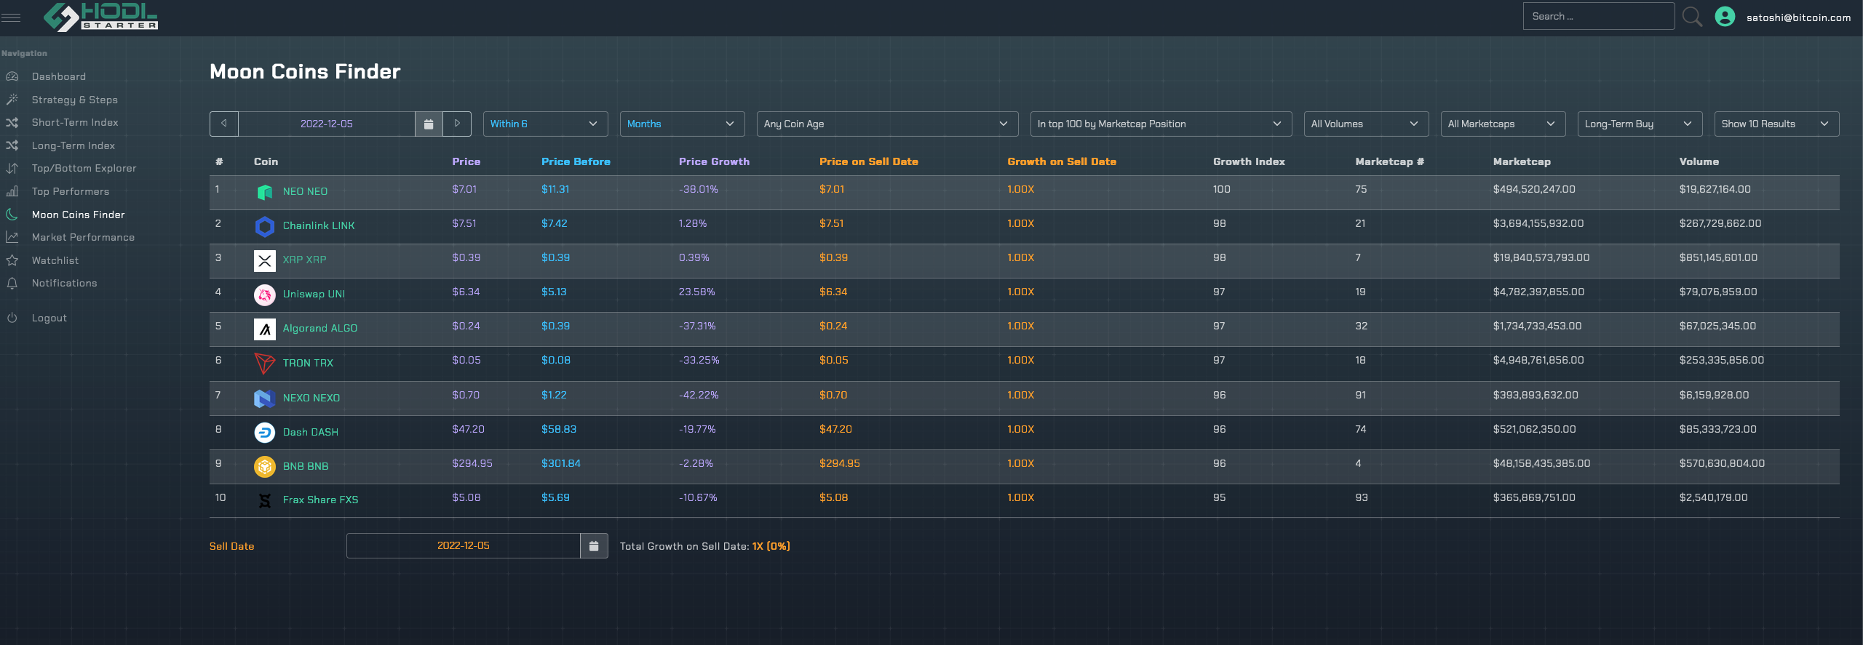Click into the Search input field

click(x=1599, y=16)
